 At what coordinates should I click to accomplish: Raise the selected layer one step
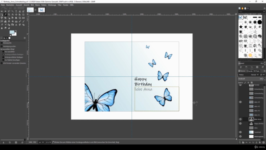[x=246, y=142]
